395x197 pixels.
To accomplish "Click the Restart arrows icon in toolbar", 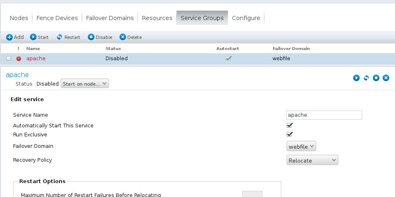I will [x=60, y=37].
